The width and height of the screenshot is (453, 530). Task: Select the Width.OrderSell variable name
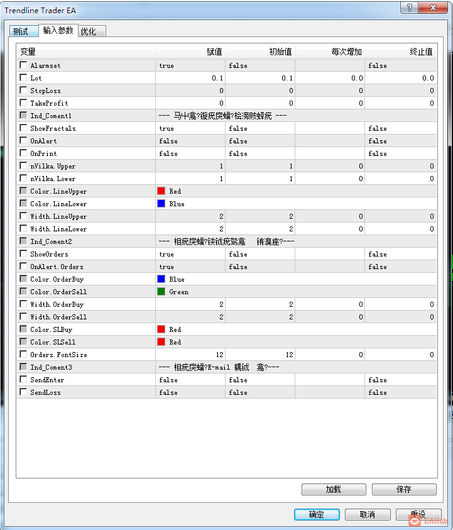click(x=58, y=317)
